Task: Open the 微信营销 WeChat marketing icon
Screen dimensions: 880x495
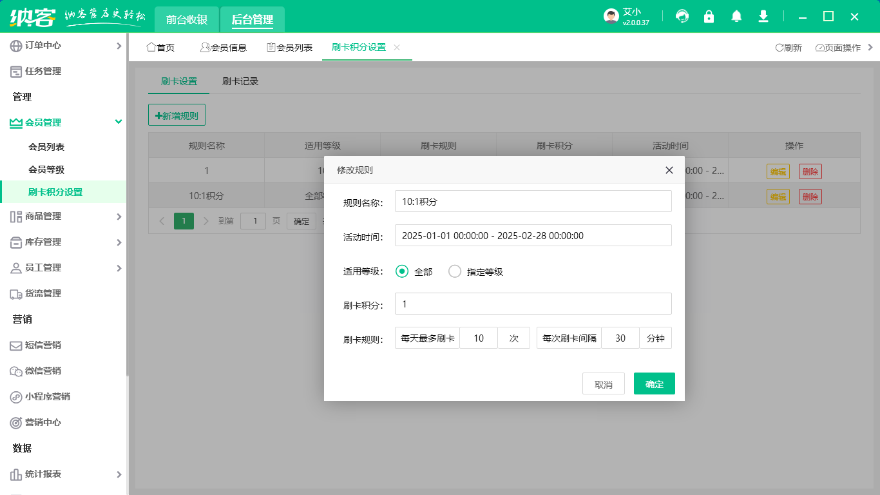Action: 14,371
